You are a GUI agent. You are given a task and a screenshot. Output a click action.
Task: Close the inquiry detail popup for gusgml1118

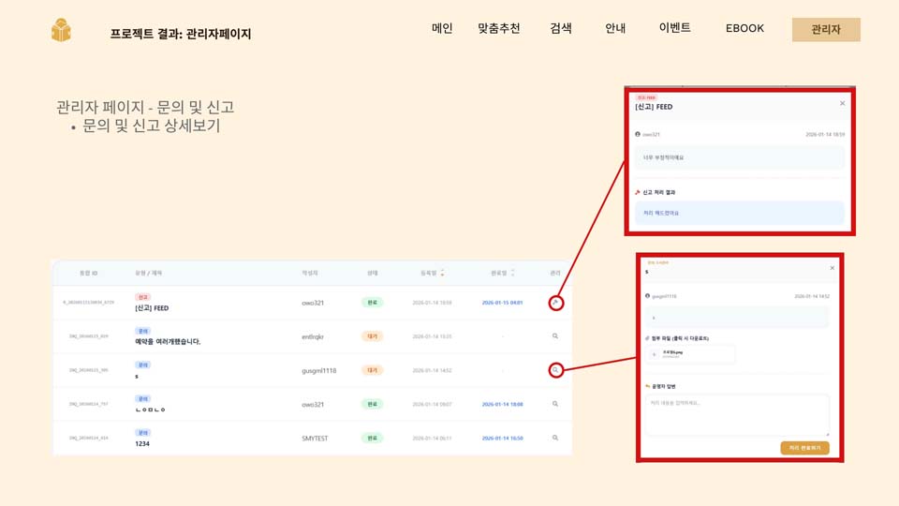pos(832,268)
